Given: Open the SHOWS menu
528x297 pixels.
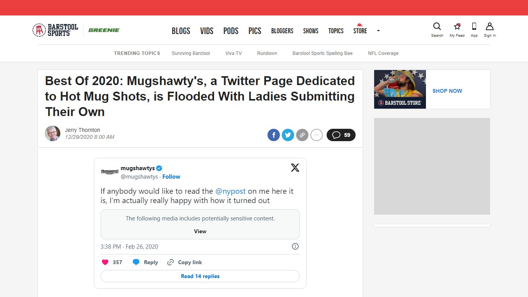Looking at the screenshot, I should click(311, 31).
